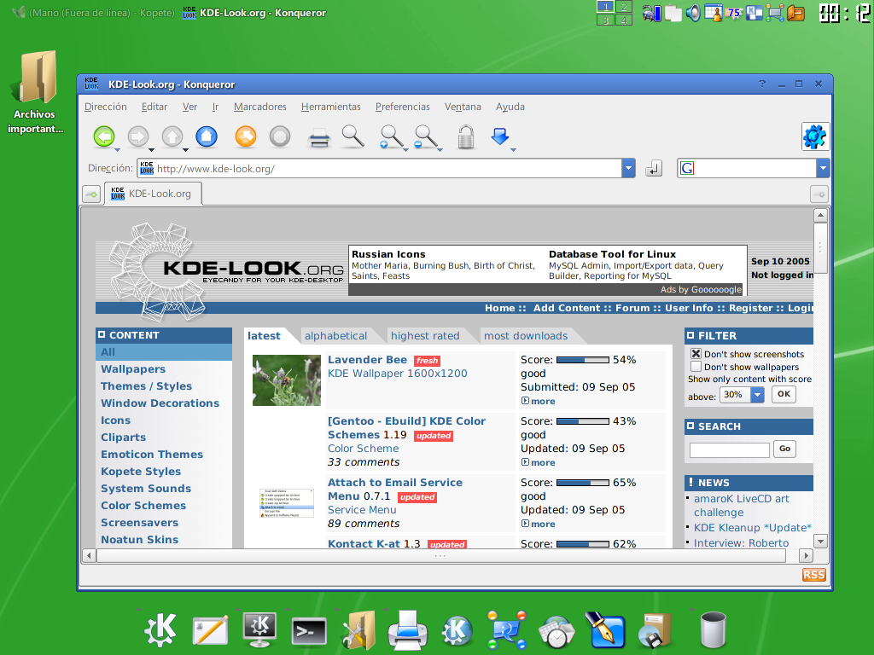Viewport: 874px width, 655px height.
Task: Click the grey Forward arrow button
Action: pyautogui.click(x=138, y=136)
